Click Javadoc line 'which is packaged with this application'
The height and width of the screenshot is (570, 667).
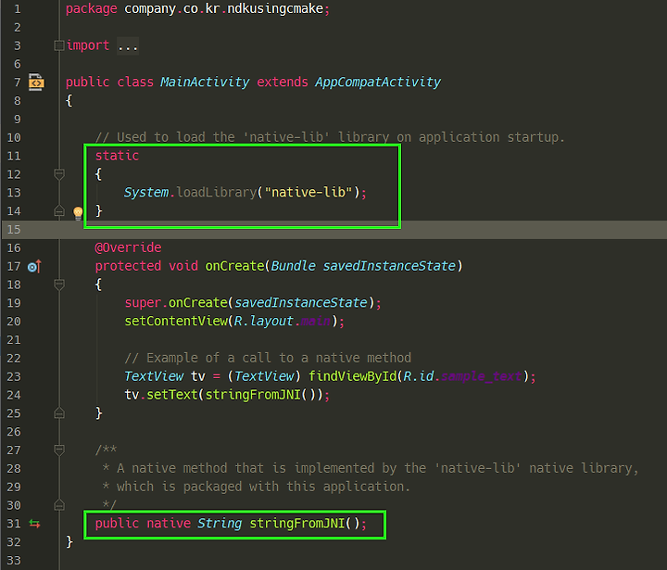pyautogui.click(x=256, y=487)
